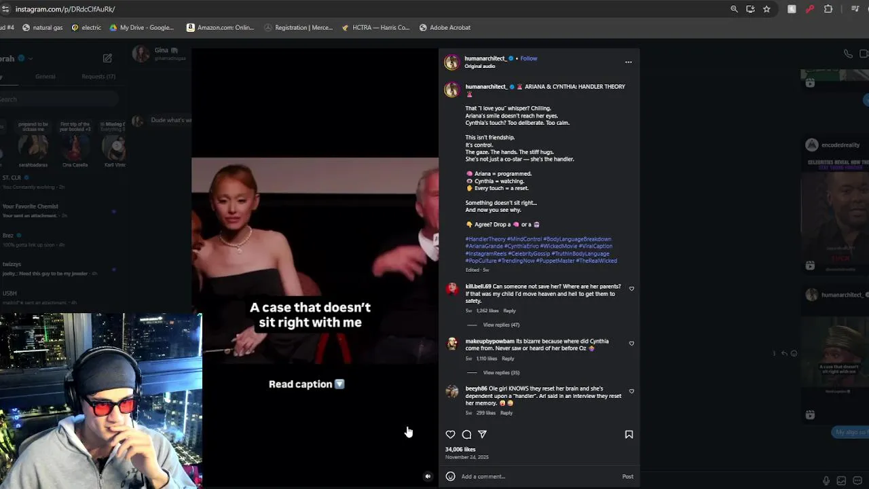This screenshot has height=489, width=869.
Task: Bookmark this page with the star icon
Action: [766, 9]
